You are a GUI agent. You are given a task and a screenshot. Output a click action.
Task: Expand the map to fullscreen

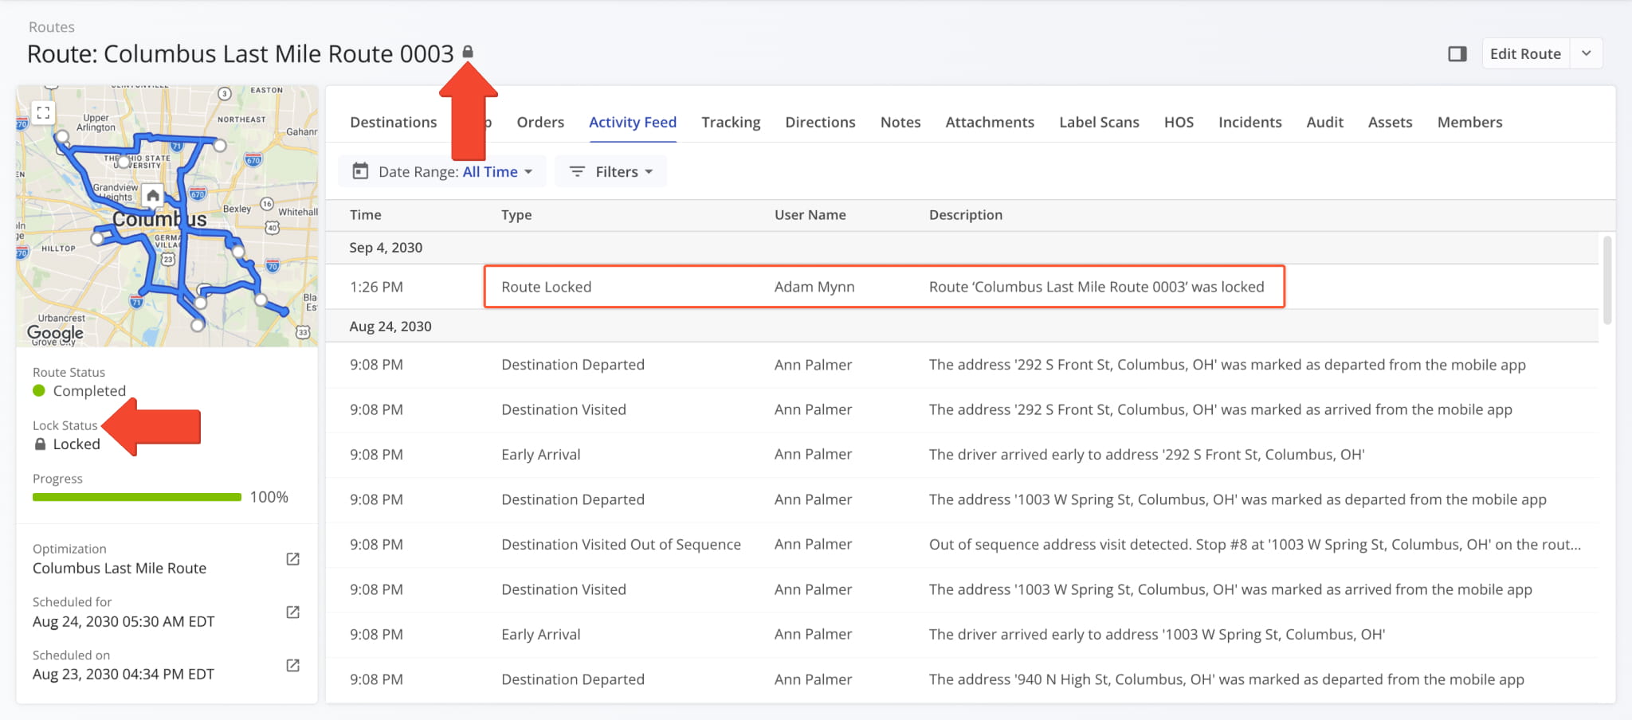coord(44,112)
